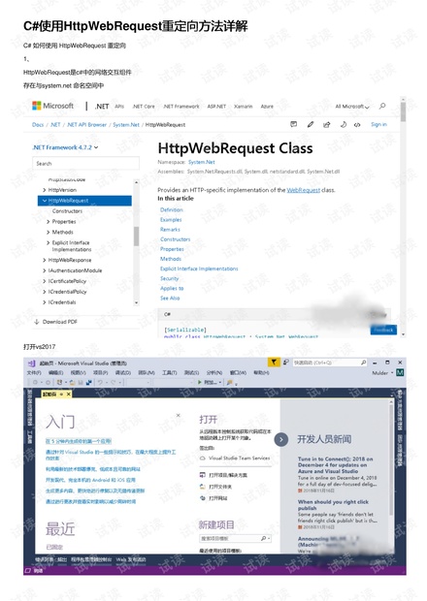Click the round arrow beside developer news
This screenshot has width=427, height=601.
281,439
